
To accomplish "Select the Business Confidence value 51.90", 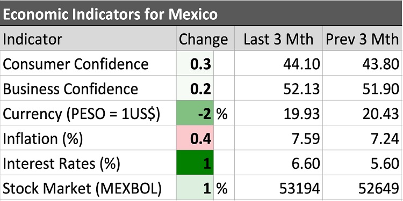I will (x=380, y=89).
